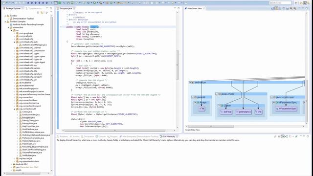
Task: Select EntropyDialog.java in the tree
Action: click(30, 121)
